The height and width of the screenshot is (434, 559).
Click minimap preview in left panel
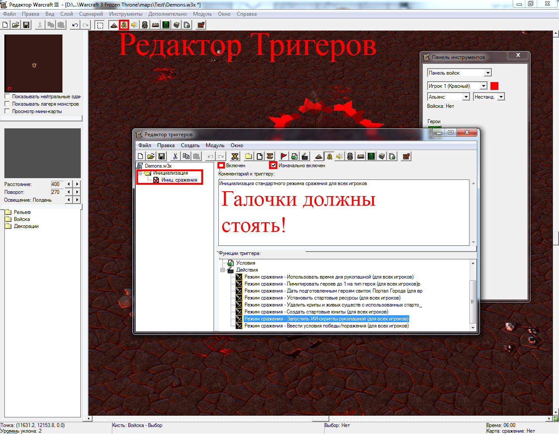point(34,63)
